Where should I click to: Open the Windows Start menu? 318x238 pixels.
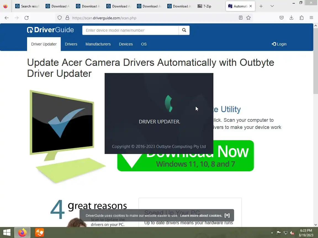click(7, 232)
